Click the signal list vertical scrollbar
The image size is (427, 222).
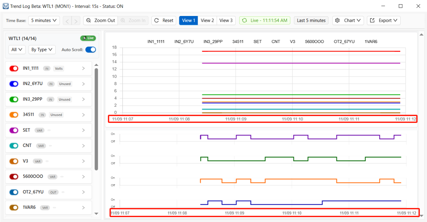tap(96, 119)
